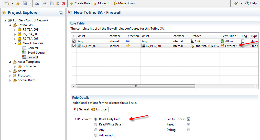This screenshot has width=260, height=140.
Task: Click the bidirectional arrow in ARP row
Action: point(128,41)
